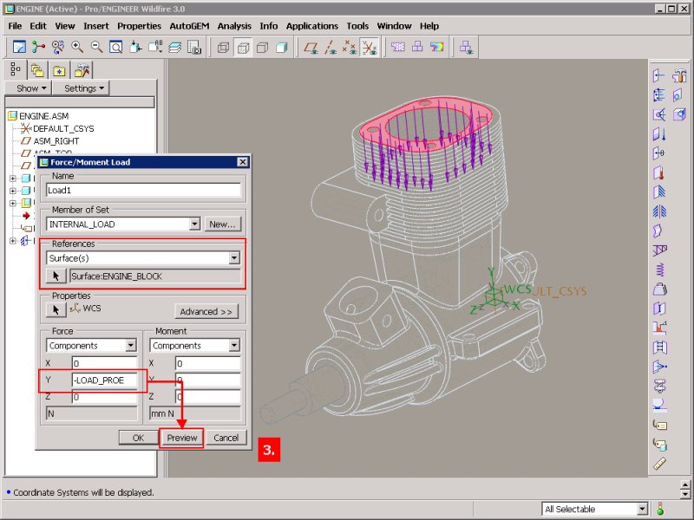Click the hammer icon in right toolbar
Viewport: 694px width, 520px height.
coord(679,75)
